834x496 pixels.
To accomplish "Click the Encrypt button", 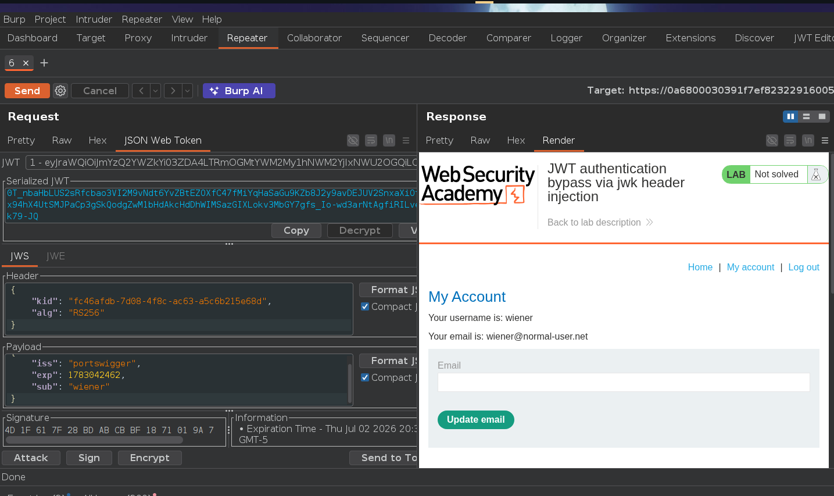I will [x=150, y=458].
